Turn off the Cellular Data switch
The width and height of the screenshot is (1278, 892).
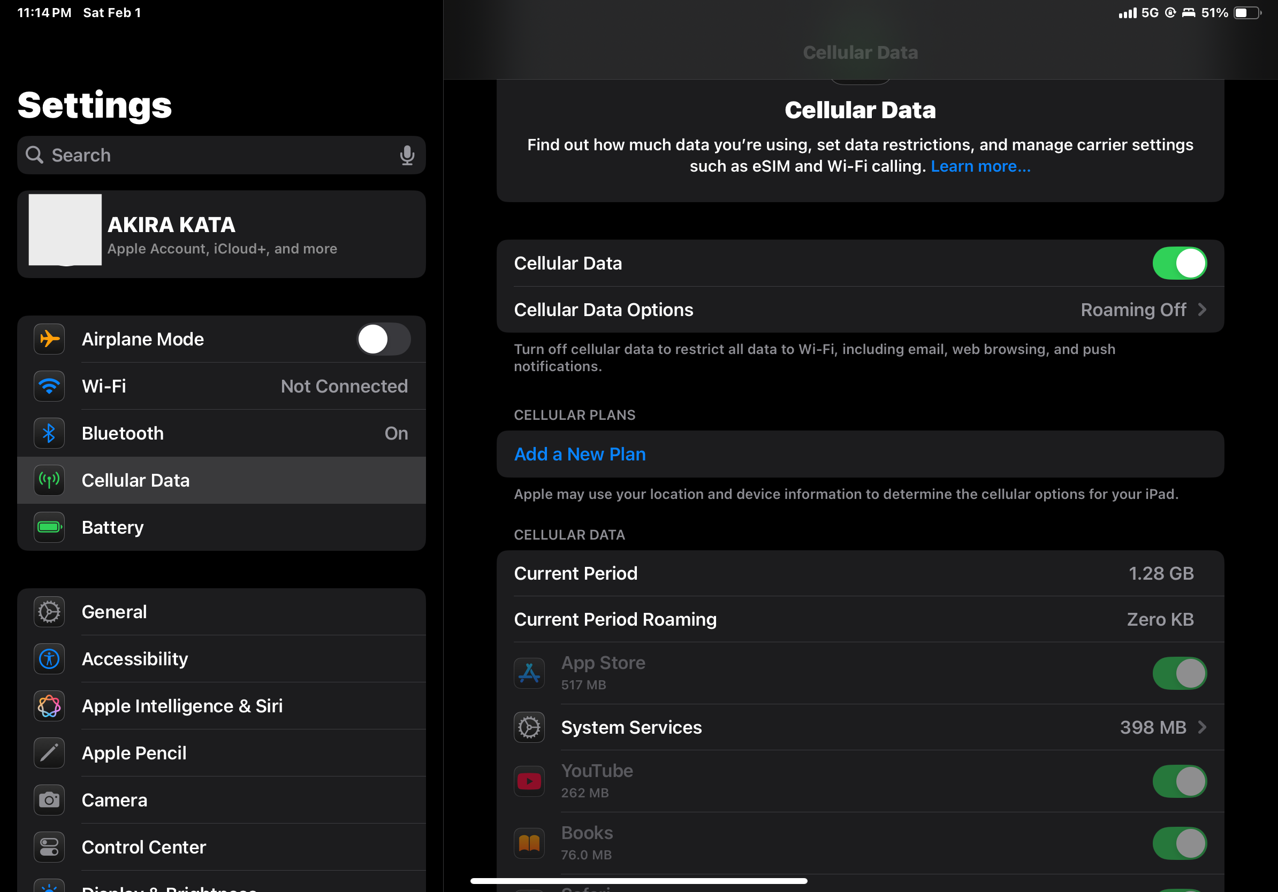click(x=1179, y=263)
